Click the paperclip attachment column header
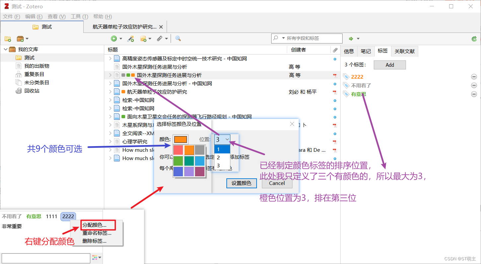 pos(335,50)
